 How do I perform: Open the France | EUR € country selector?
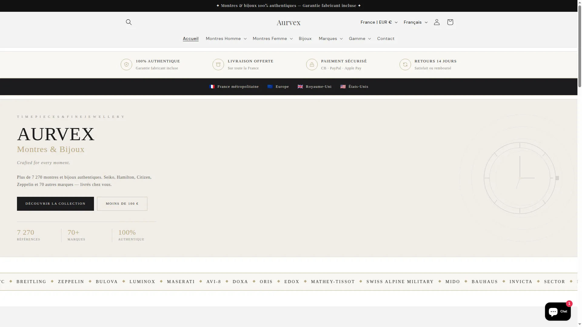(379, 22)
